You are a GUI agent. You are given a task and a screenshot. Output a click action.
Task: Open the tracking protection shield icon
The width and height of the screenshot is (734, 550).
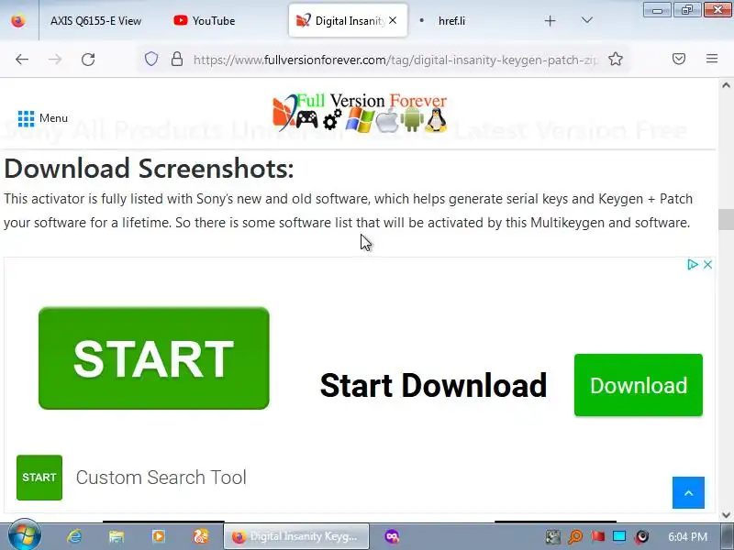(151, 59)
